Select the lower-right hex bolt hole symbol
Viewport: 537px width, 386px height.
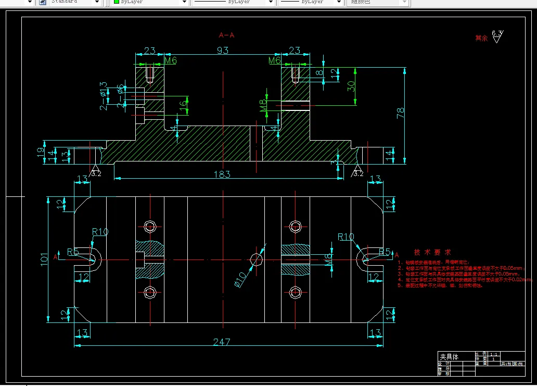coord(295,293)
